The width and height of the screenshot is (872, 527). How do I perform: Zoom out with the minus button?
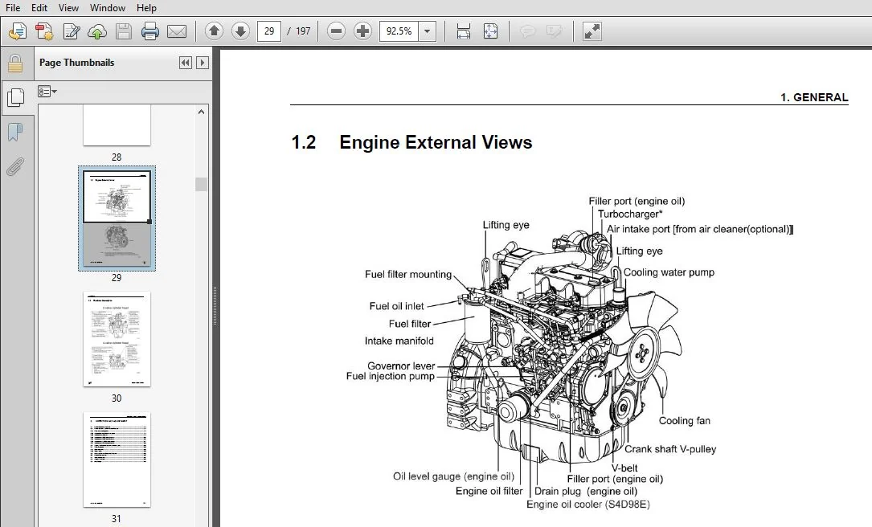tap(336, 31)
